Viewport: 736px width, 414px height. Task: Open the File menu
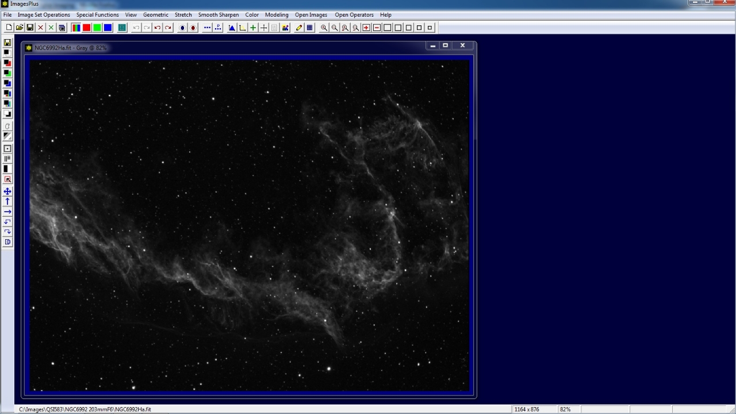pyautogui.click(x=7, y=15)
